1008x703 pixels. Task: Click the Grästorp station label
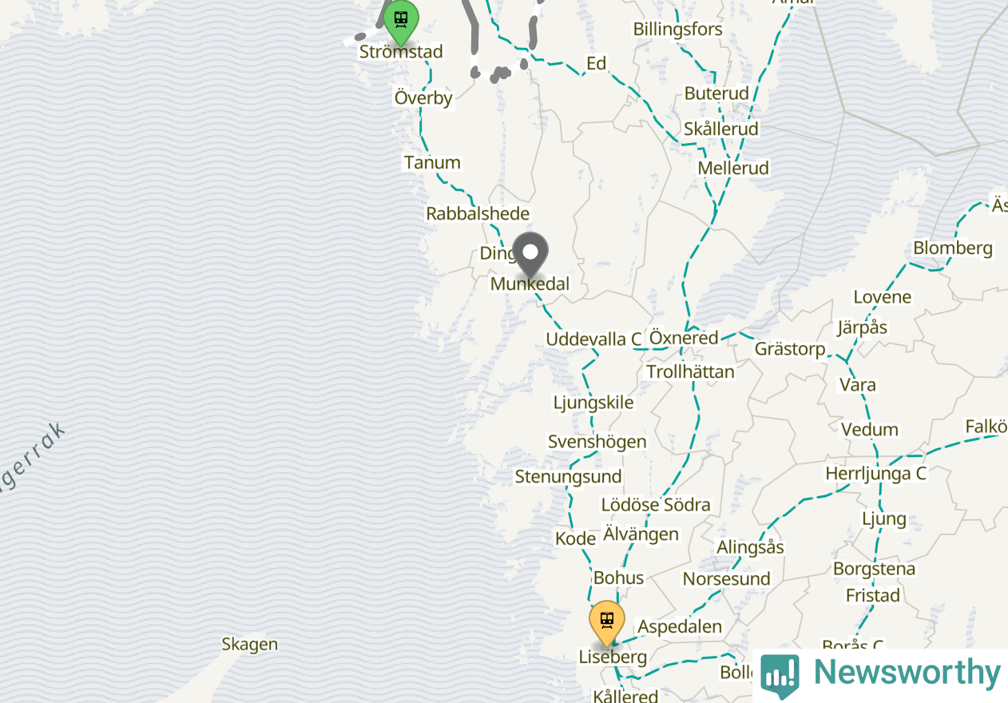[x=790, y=349]
